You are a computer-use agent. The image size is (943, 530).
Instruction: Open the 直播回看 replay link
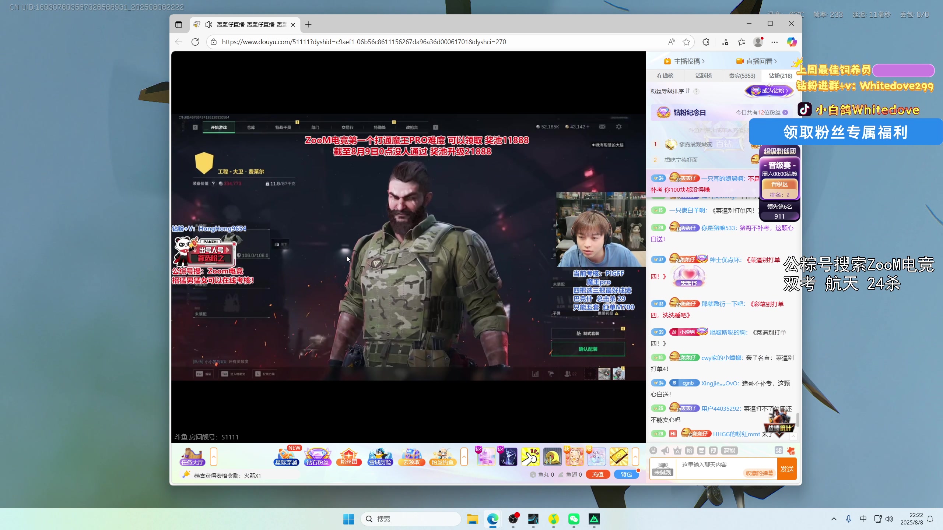pos(757,61)
